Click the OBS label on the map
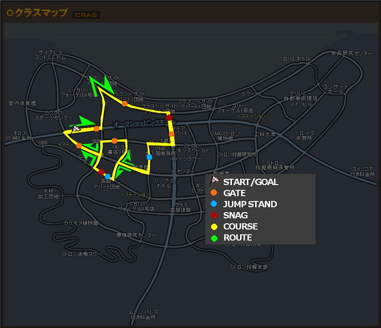 tap(43, 143)
